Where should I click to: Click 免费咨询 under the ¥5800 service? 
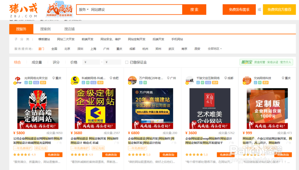point(54,155)
